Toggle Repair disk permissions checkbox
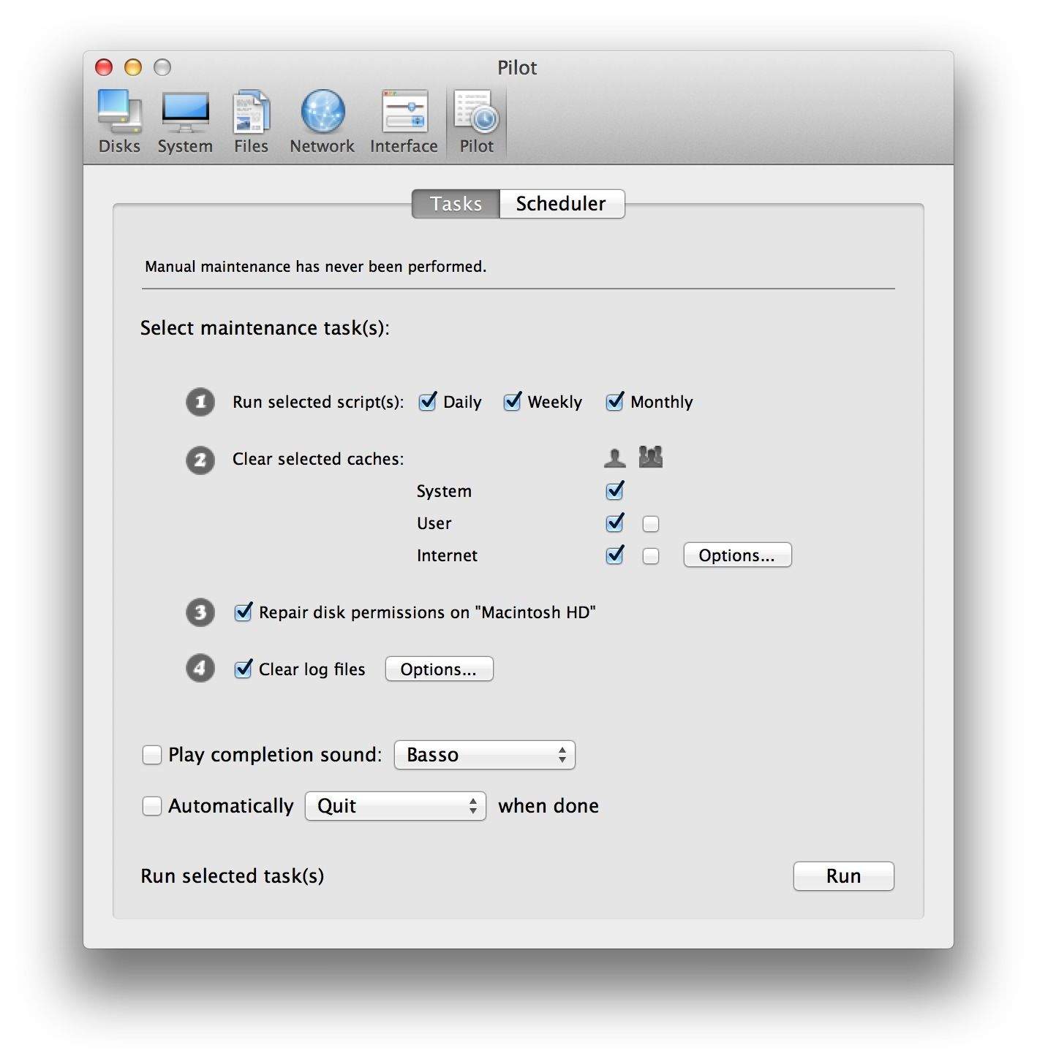Viewport: 1037px width, 1064px height. click(x=243, y=612)
